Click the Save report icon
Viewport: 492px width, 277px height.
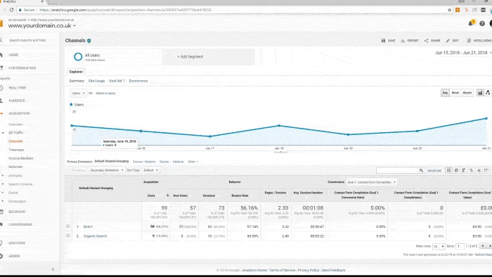click(383, 41)
